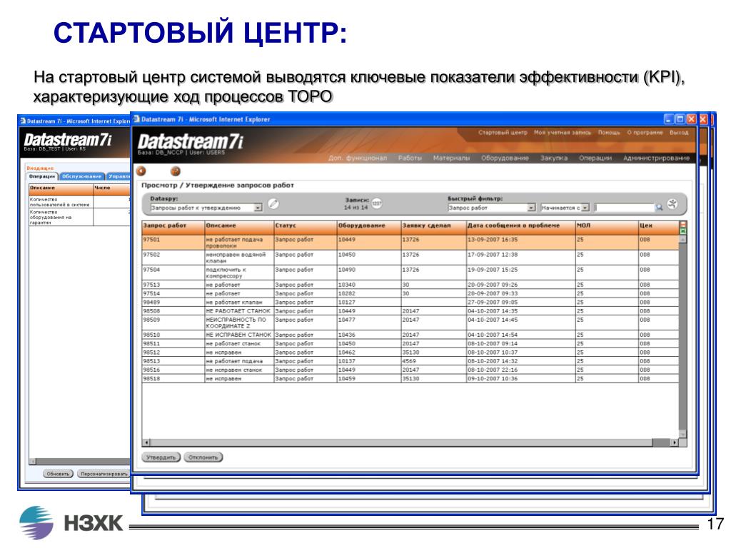Screen dimensions: 731x548
Task: Sort by МОЛ column header
Action: 607,226
